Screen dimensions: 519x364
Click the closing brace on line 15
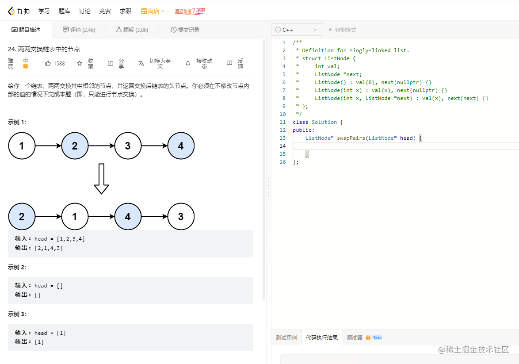pyautogui.click(x=307, y=154)
